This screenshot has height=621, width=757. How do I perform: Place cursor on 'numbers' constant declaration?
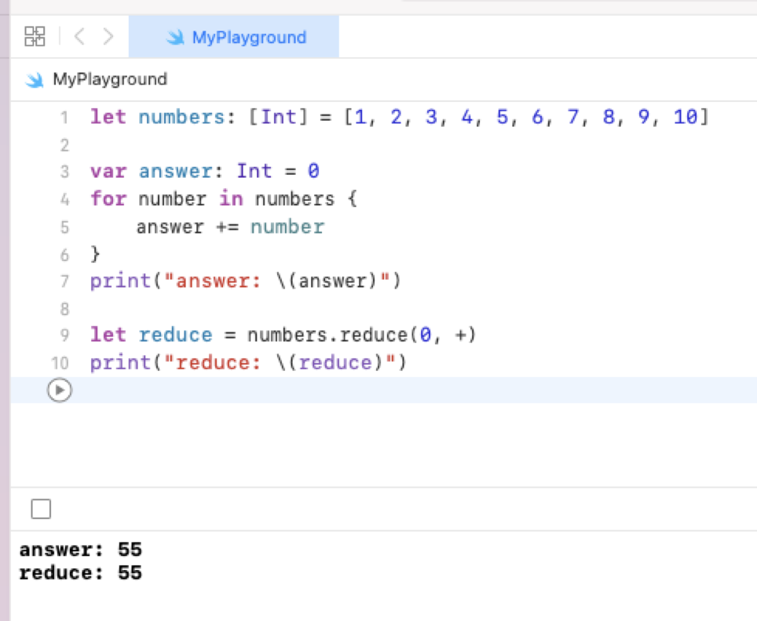point(181,117)
